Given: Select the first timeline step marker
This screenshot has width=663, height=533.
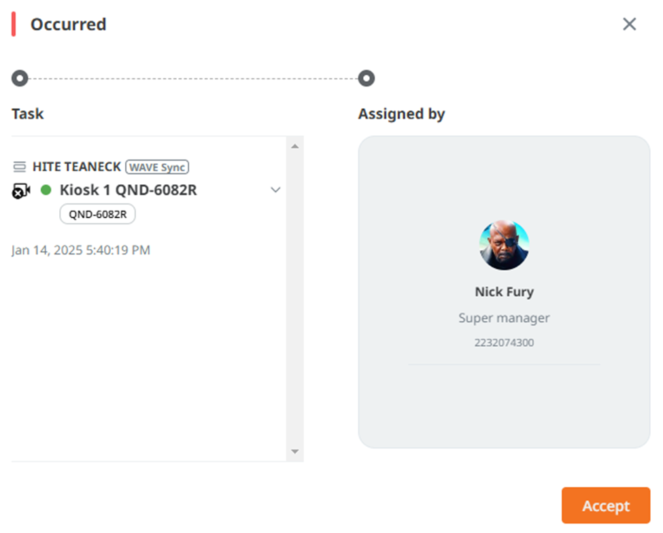Looking at the screenshot, I should (20, 78).
